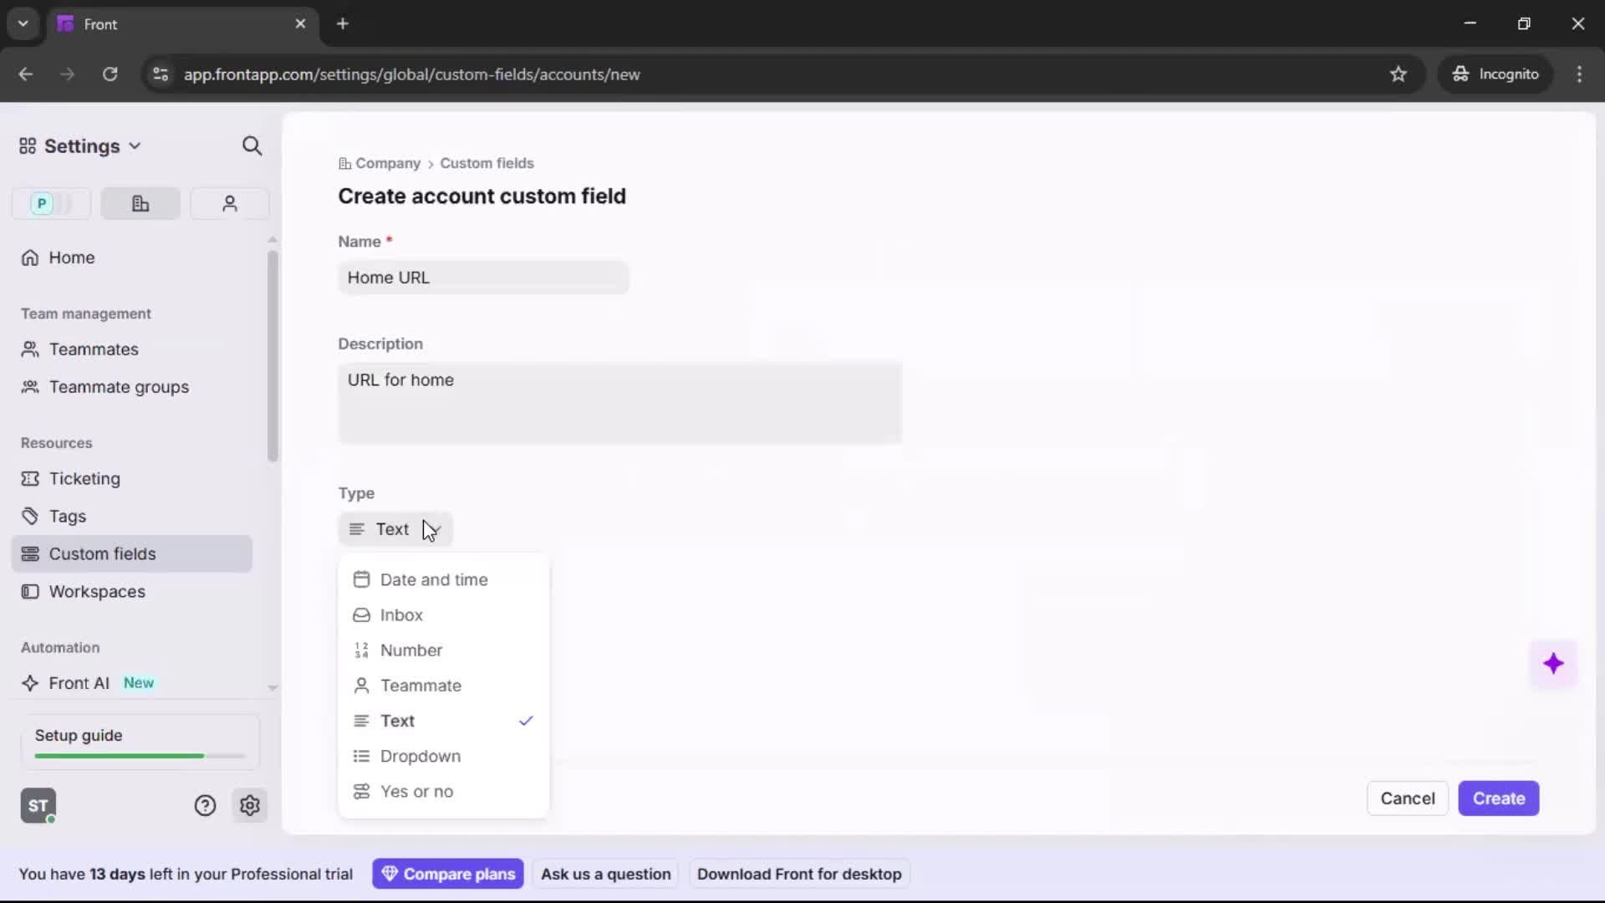Screen dimensions: 1605x903
Task: Open the help question-mark icon
Action: (x=206, y=805)
